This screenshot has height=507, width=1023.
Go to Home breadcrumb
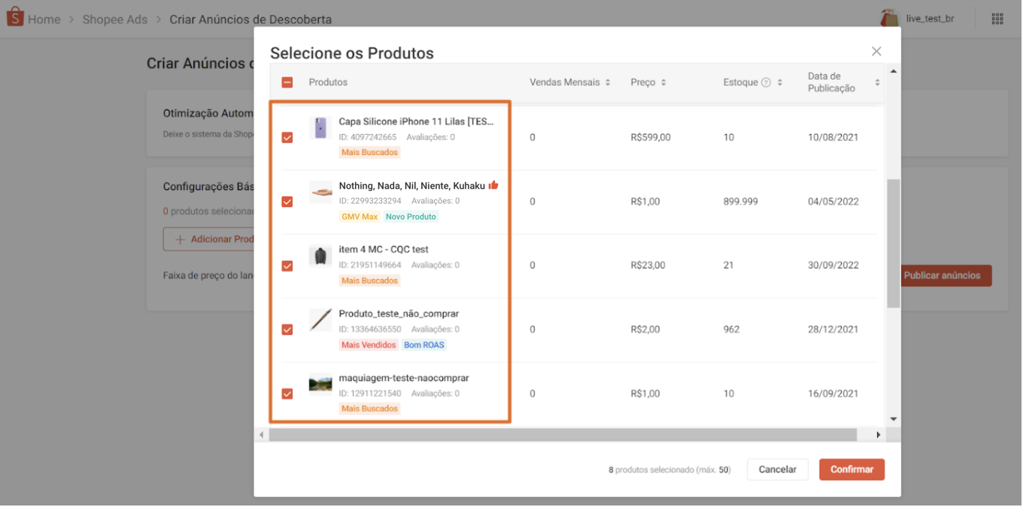tap(44, 20)
